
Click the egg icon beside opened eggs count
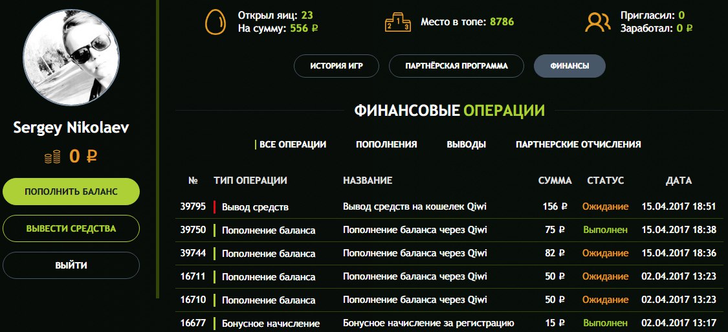click(215, 22)
